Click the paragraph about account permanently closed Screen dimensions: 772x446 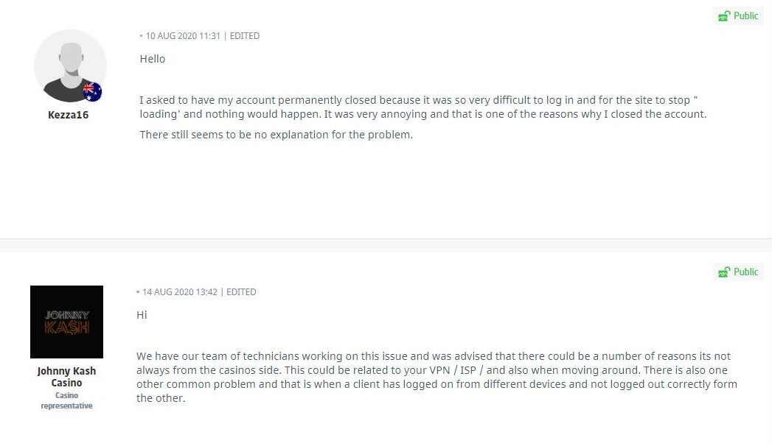pos(423,107)
